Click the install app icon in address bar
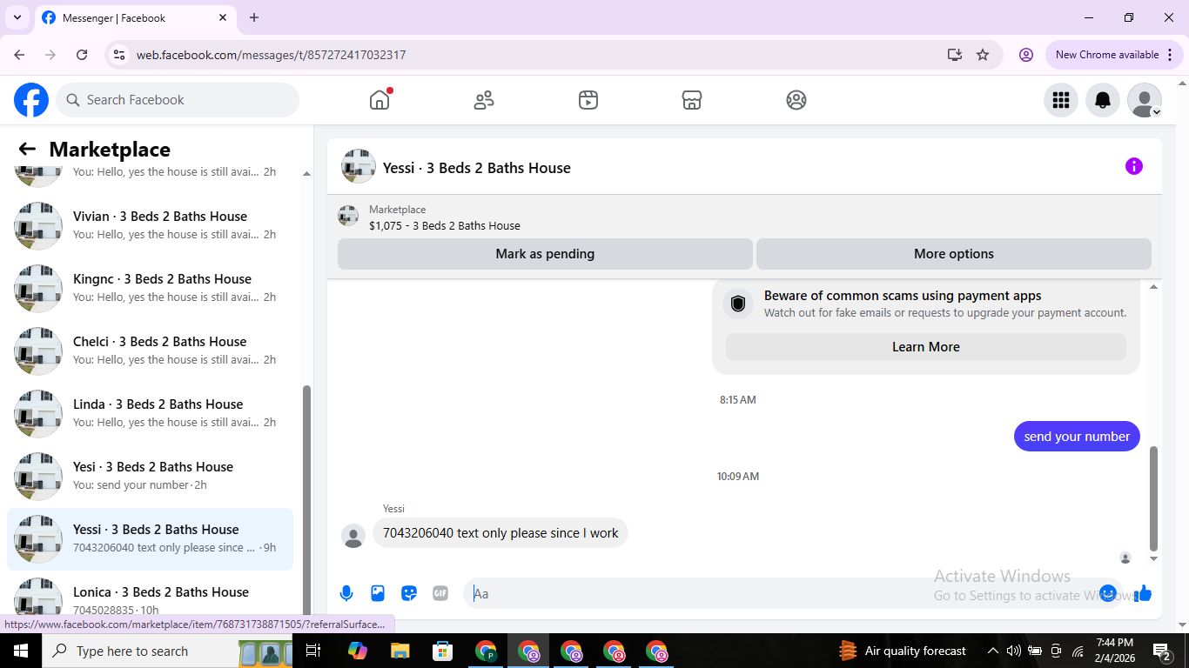 pos(955,55)
